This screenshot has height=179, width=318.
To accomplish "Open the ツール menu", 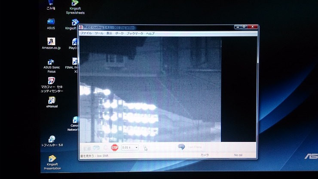I will pyautogui.click(x=99, y=33).
